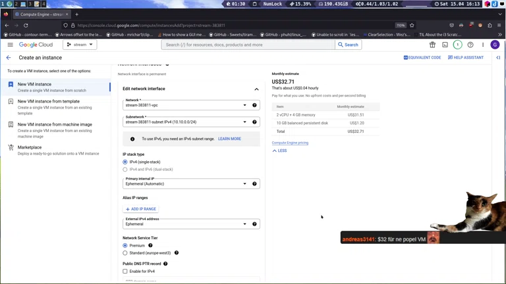506x284 pixels.
Task: Show help for Standard (europe-west3) tier
Action: click(x=177, y=252)
